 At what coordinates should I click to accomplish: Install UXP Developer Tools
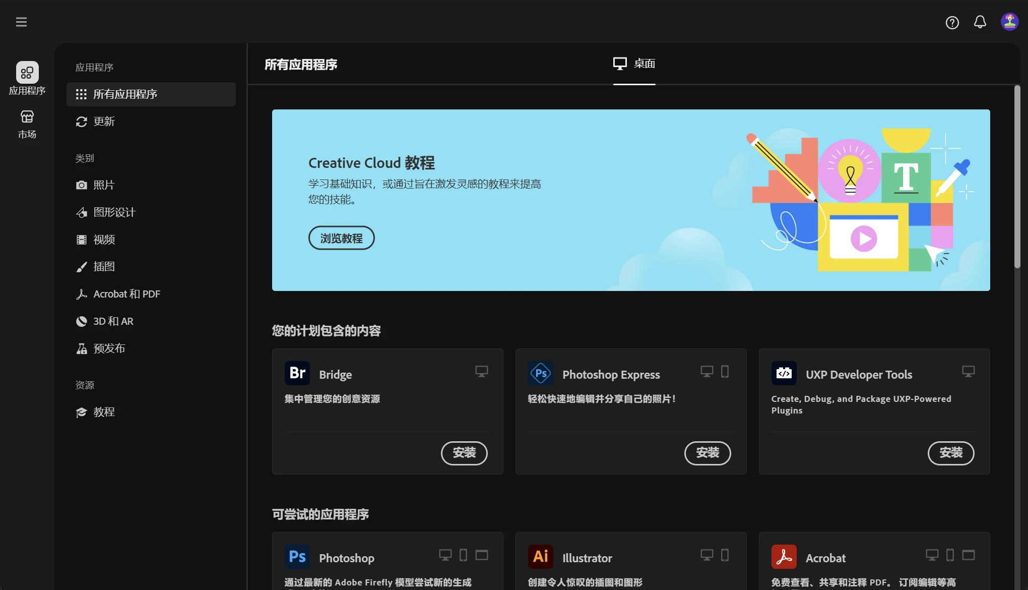click(950, 453)
